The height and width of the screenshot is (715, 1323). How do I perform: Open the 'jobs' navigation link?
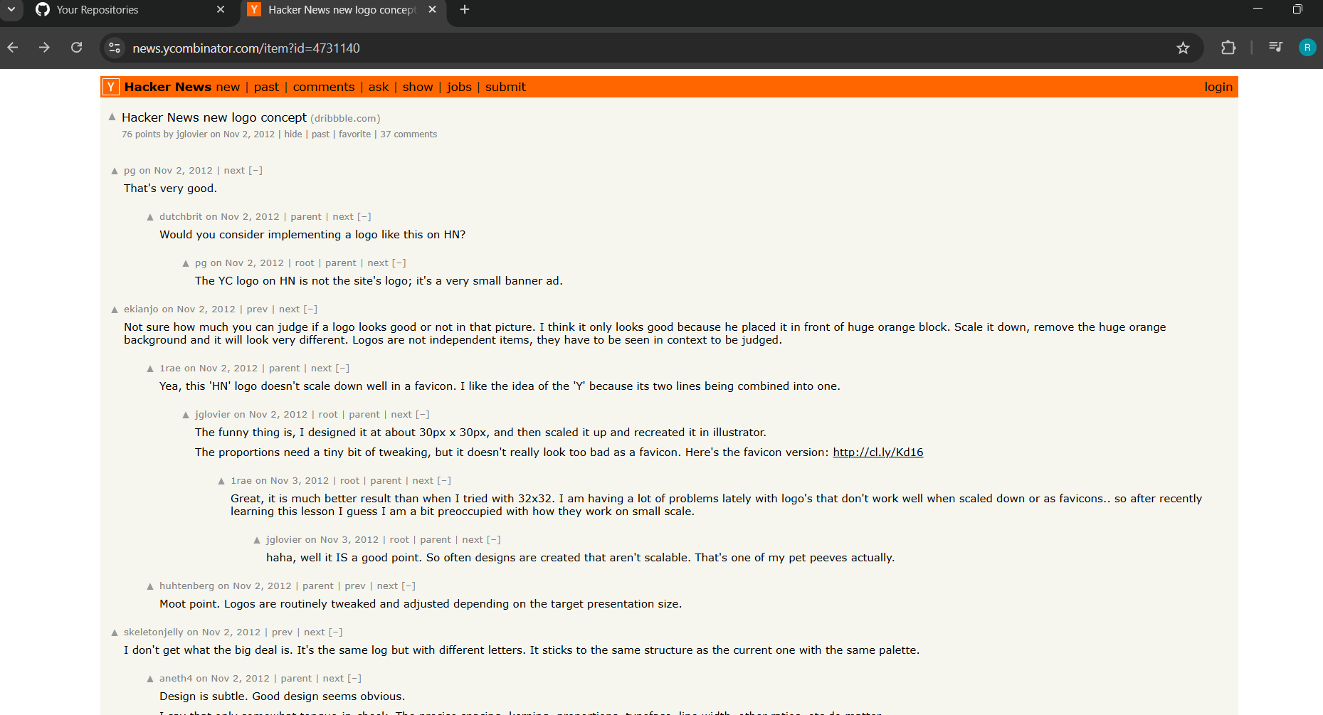459,87
